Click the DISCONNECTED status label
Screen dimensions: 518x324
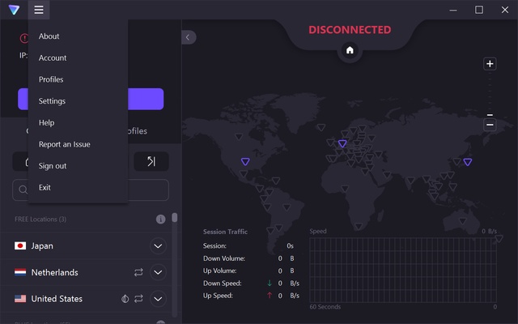pos(350,30)
